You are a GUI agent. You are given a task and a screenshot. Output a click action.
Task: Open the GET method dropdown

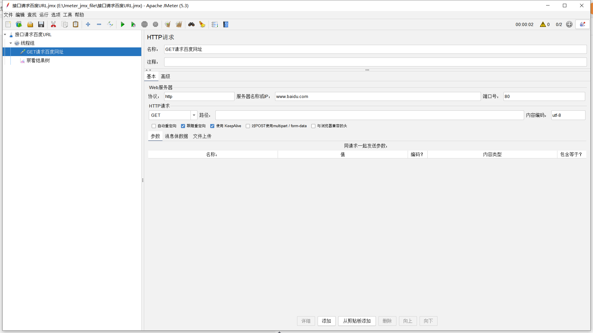click(x=193, y=115)
